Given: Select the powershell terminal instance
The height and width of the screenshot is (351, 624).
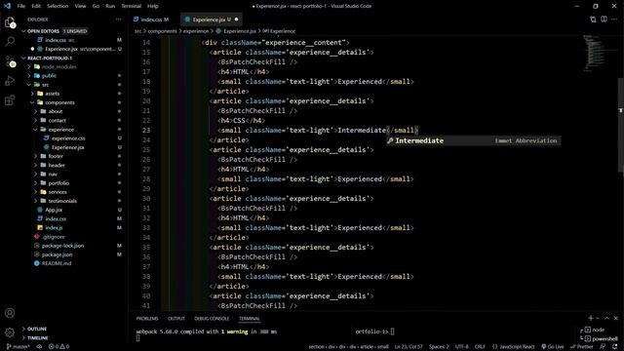Looking at the screenshot, I should coord(601,338).
